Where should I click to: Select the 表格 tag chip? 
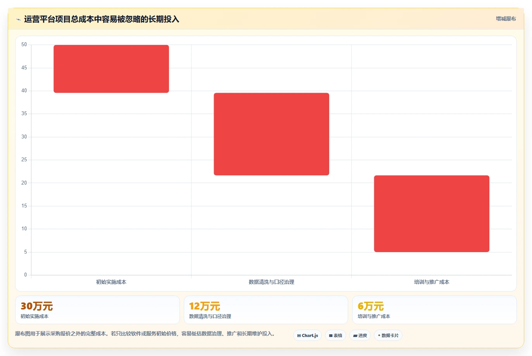tap(335, 335)
